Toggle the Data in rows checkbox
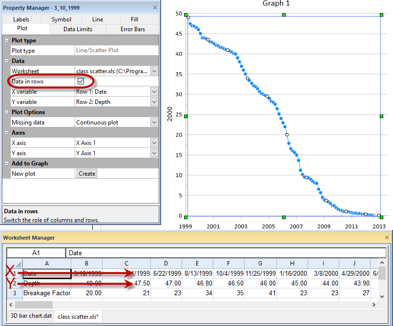The image size is (393, 326). pyautogui.click(x=81, y=81)
